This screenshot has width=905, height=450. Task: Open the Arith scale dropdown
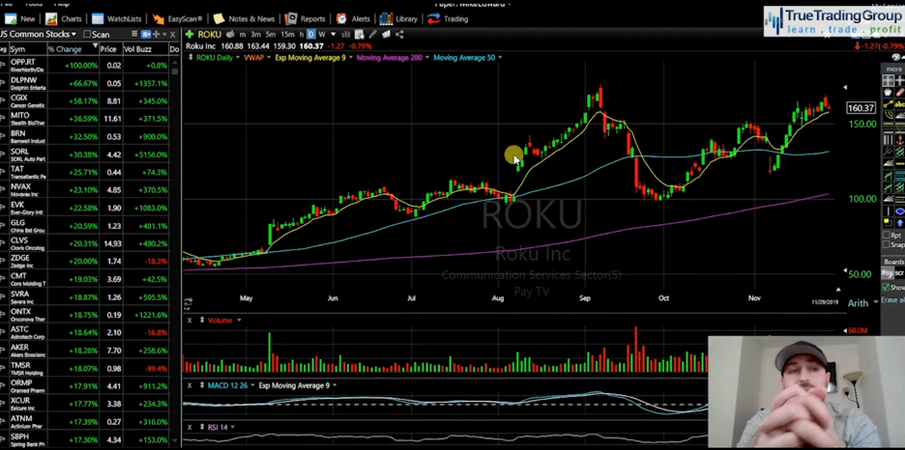(877, 302)
